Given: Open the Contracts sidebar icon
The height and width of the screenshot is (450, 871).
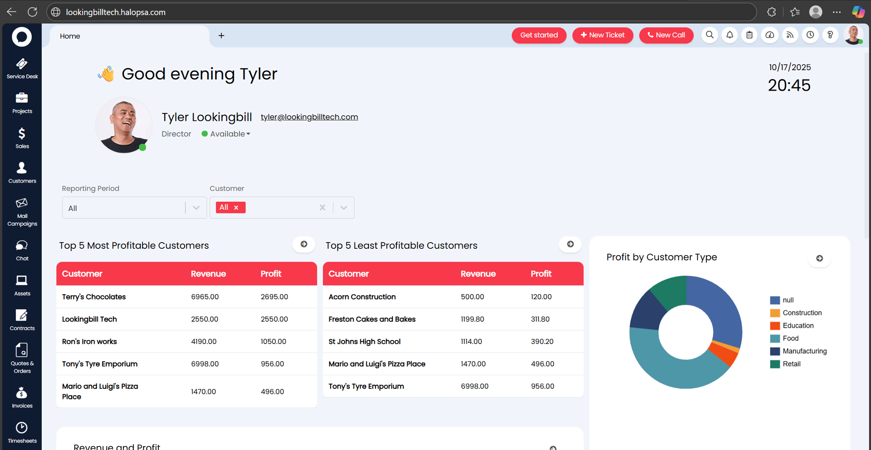Looking at the screenshot, I should [x=22, y=320].
